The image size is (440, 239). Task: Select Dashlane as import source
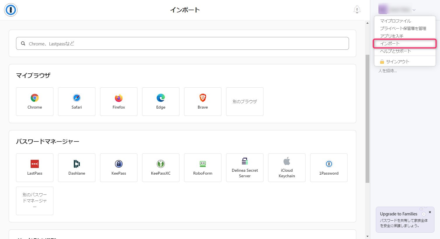[77, 168]
